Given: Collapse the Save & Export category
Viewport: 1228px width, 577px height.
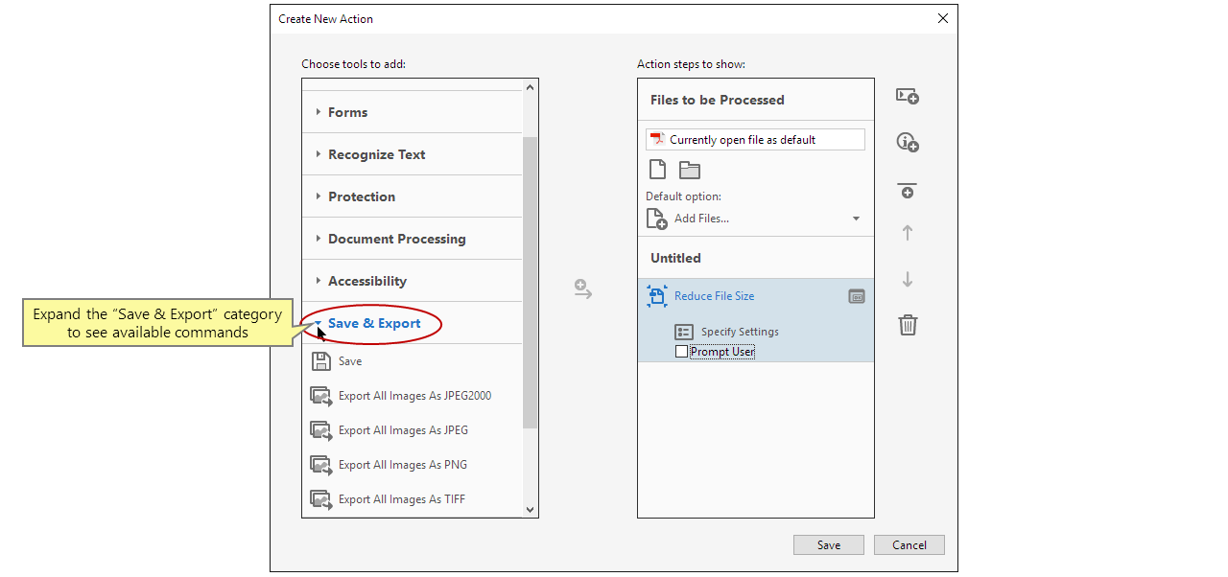Looking at the screenshot, I should click(373, 324).
